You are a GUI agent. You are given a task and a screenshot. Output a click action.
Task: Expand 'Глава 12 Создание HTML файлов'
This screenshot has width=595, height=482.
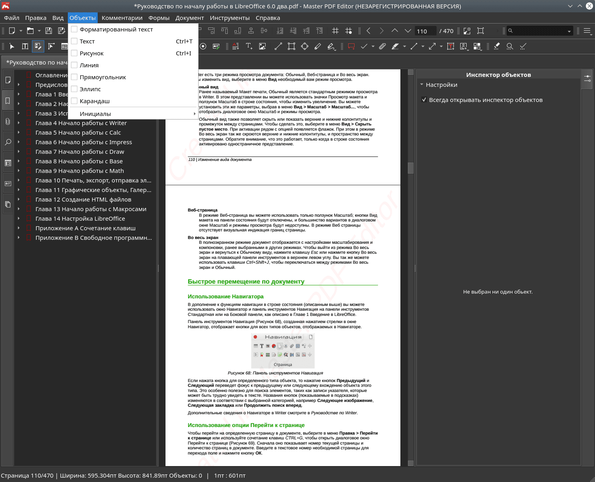click(19, 200)
